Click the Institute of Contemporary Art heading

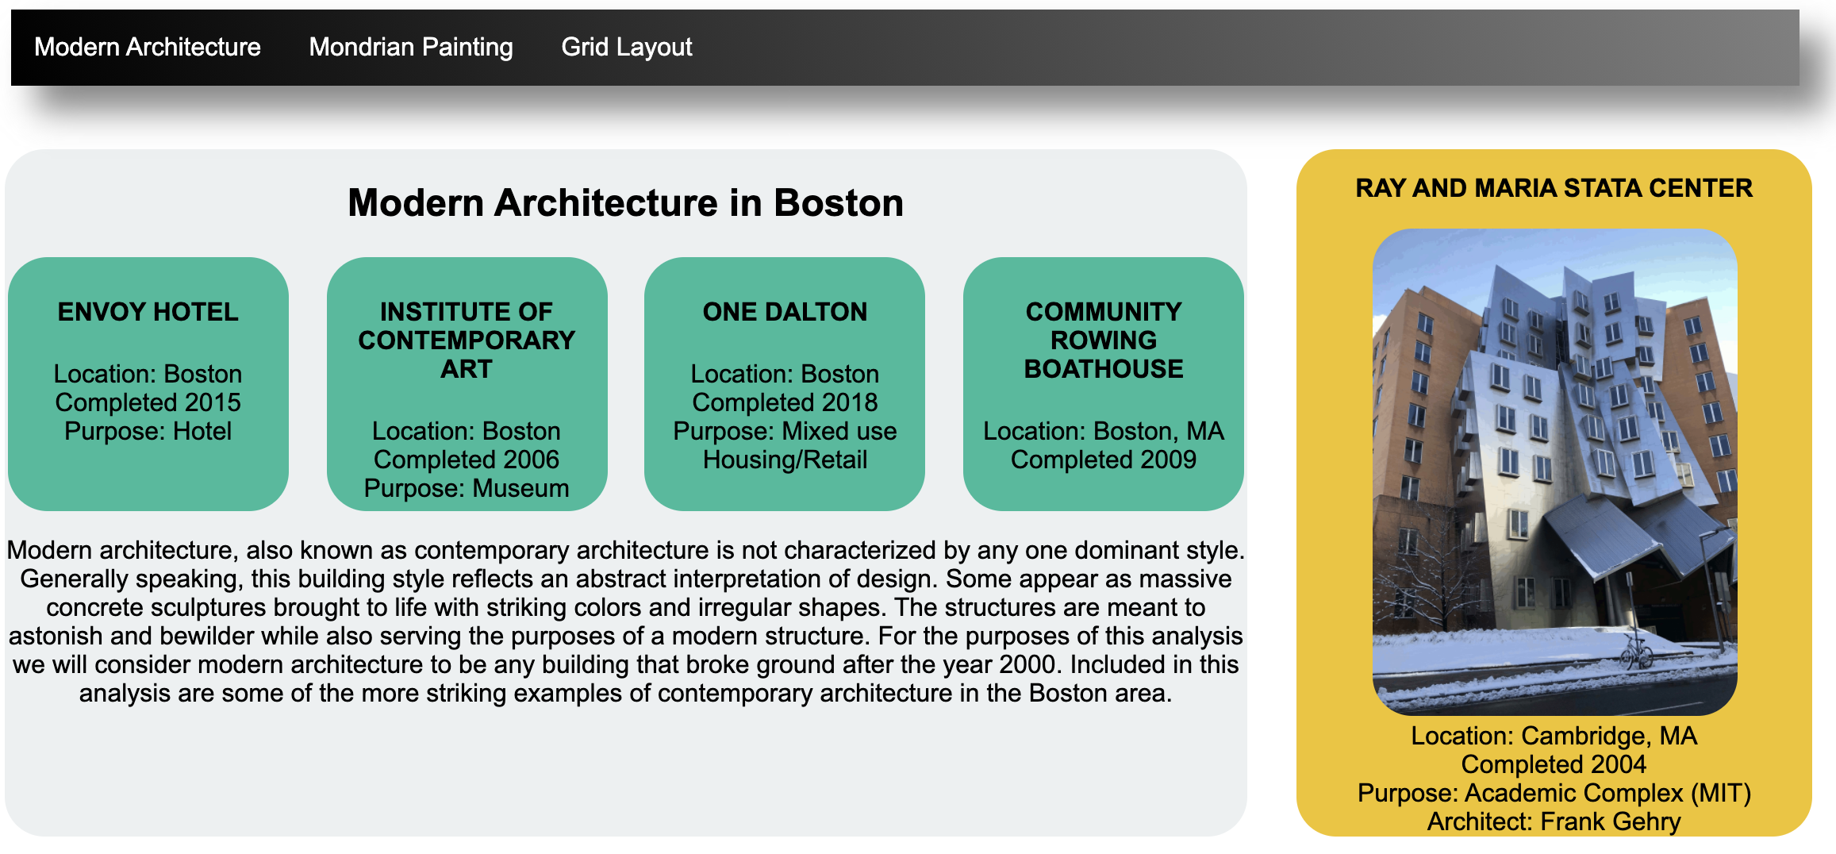tap(467, 340)
